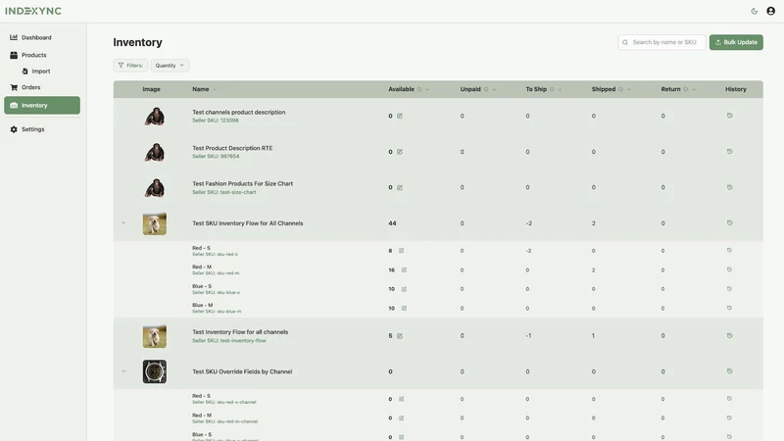View history for Test Product Description RTE
Screen dimensions: 784x441
click(729, 152)
